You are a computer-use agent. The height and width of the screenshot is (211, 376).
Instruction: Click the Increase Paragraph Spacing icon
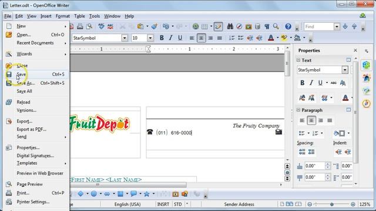[302, 152]
